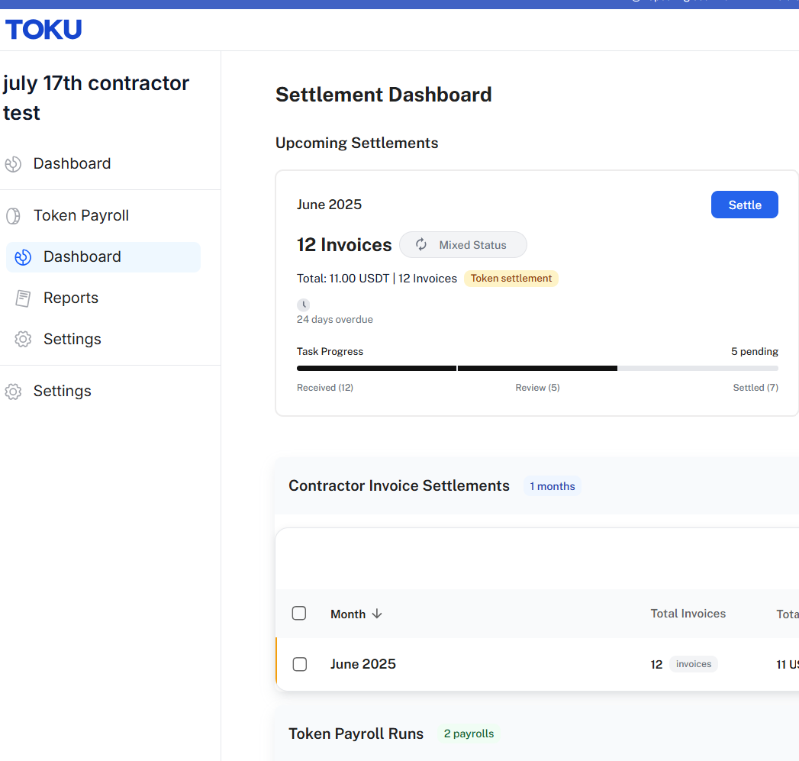The height and width of the screenshot is (761, 799).
Task: Click "Total: 11.00 USDT | 12 Invoices" text
Action: click(x=377, y=279)
